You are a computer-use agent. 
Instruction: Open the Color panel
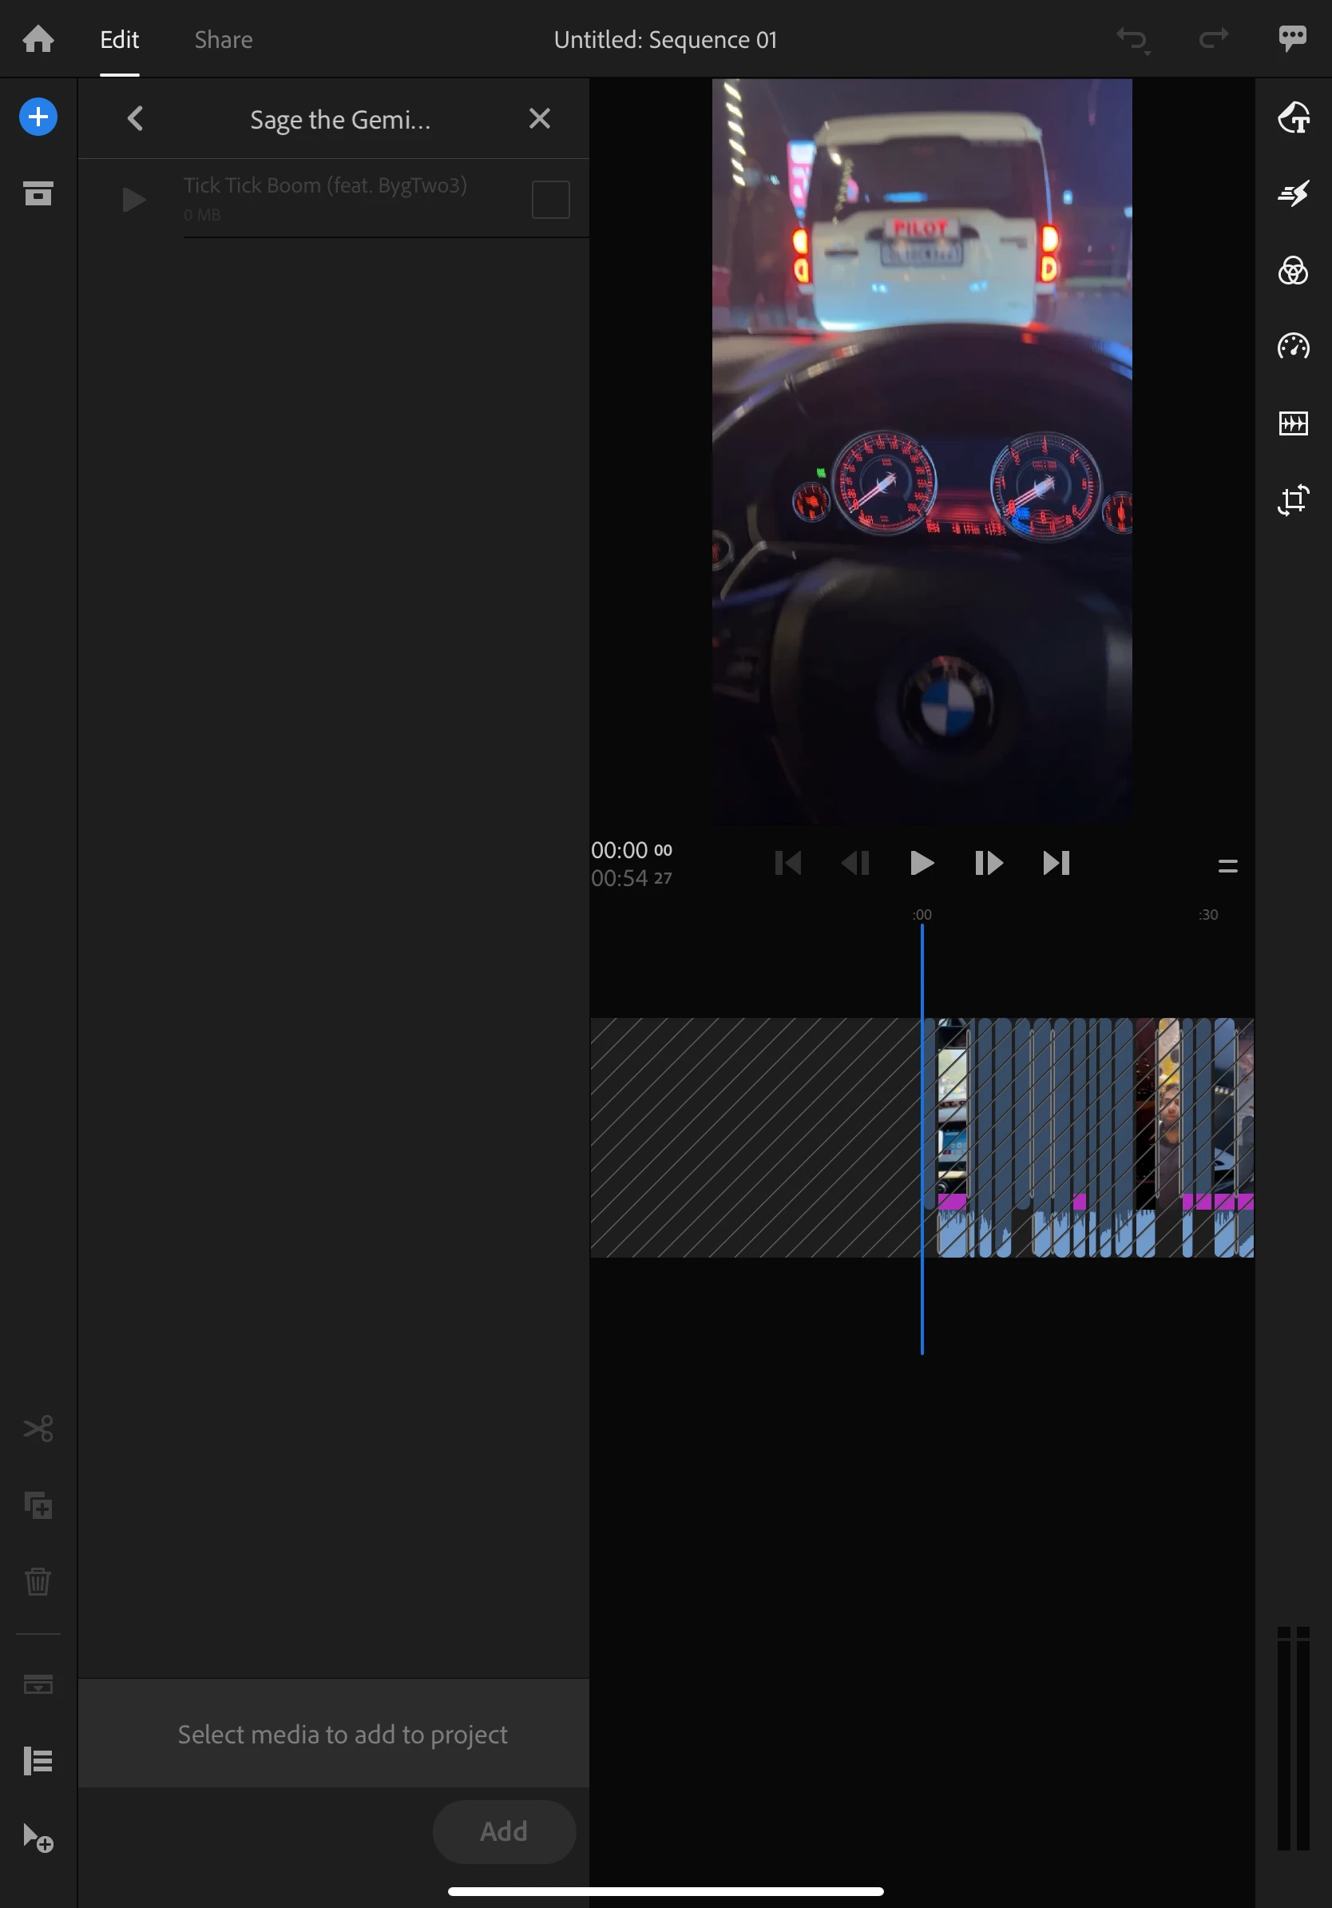(x=1293, y=270)
